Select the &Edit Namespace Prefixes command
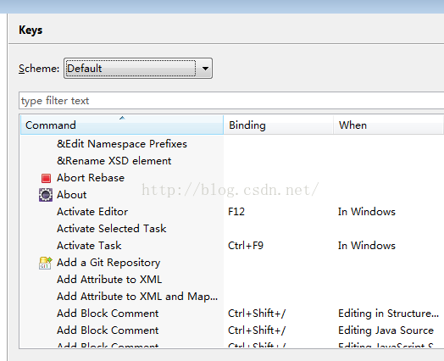 [122, 144]
